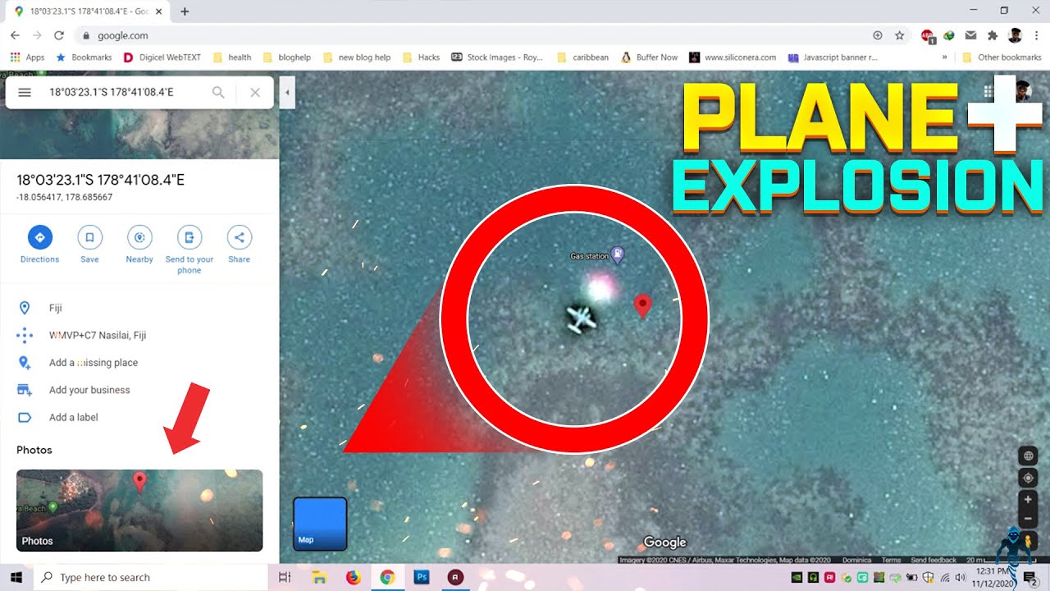1050x591 pixels.
Task: Click Send feedback at map bottom
Action: point(934,560)
